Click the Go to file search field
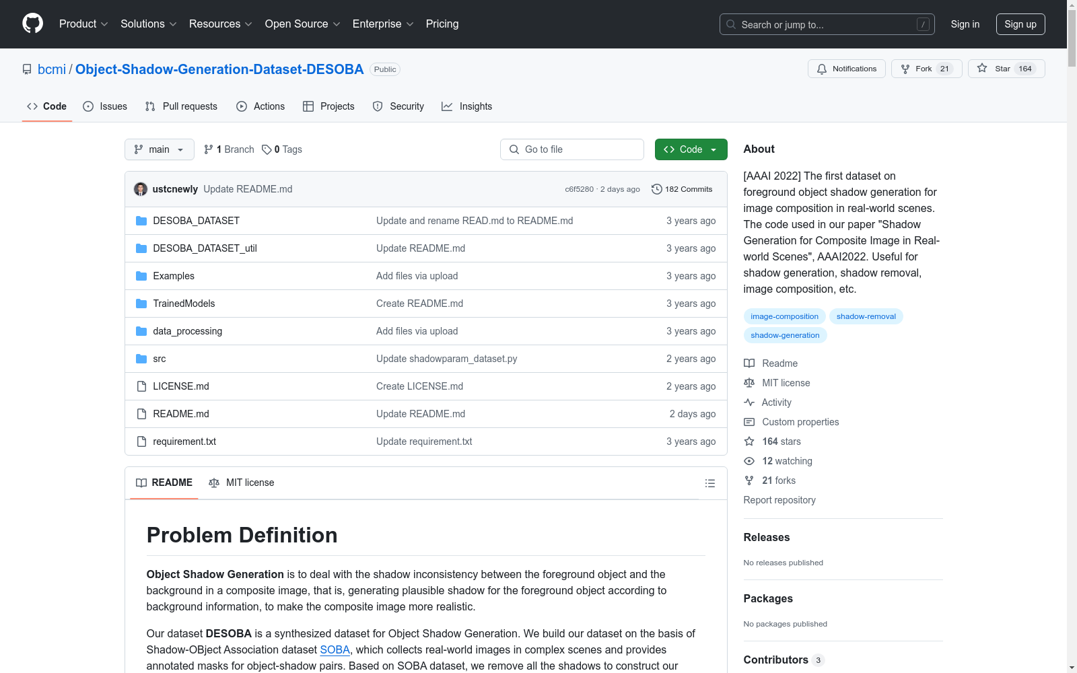 [x=572, y=149]
